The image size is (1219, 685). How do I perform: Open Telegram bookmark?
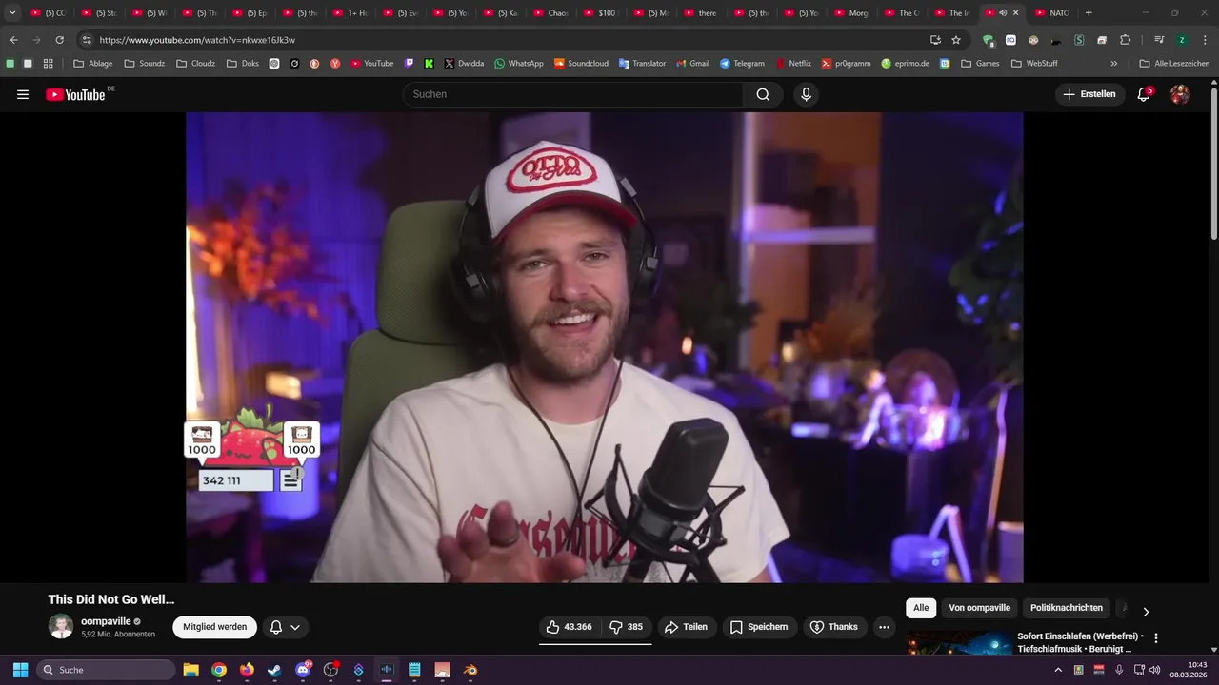pyautogui.click(x=742, y=64)
